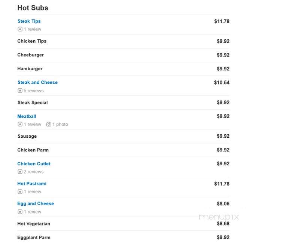Open the Hot Pastrami link

click(x=32, y=184)
